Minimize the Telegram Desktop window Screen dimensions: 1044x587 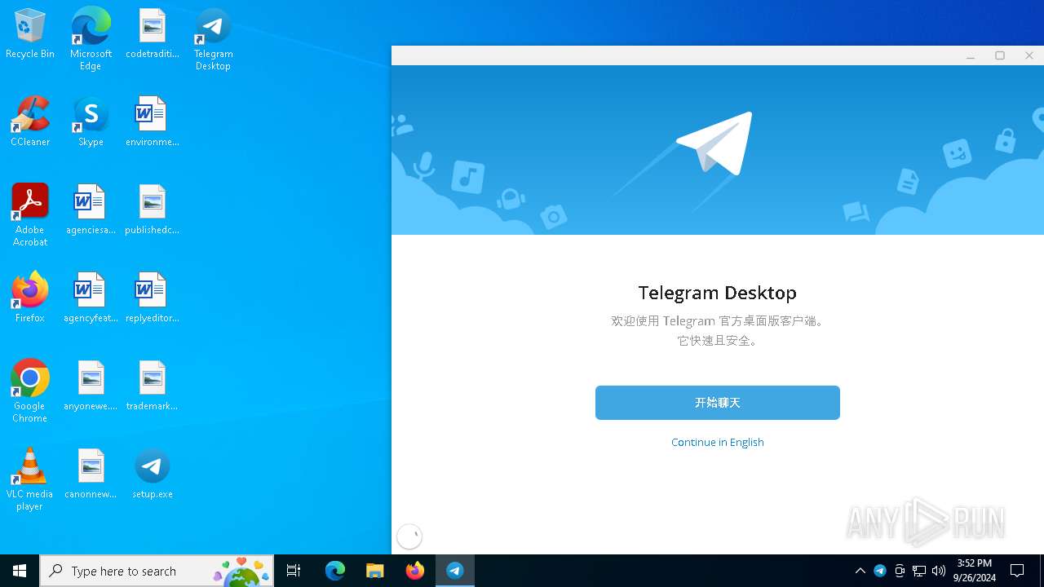coord(971,55)
